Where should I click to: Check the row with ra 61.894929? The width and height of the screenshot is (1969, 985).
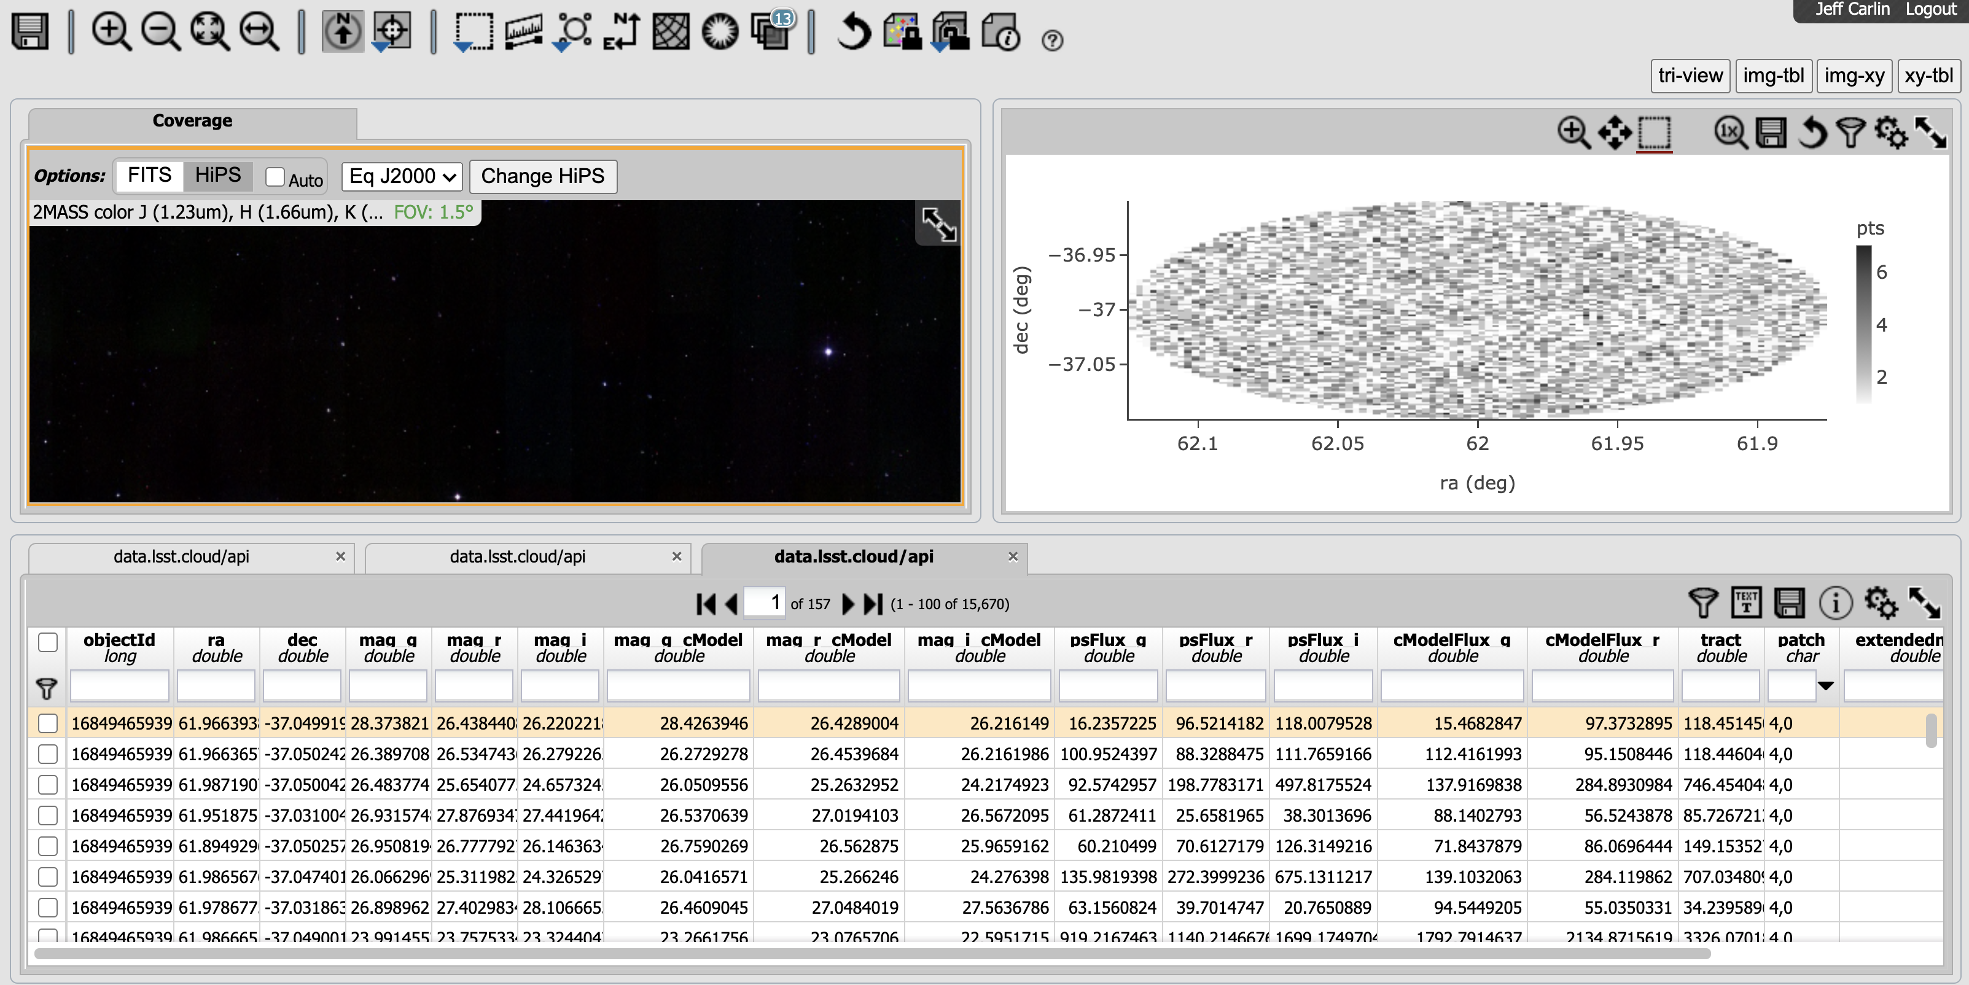pyautogui.click(x=48, y=846)
